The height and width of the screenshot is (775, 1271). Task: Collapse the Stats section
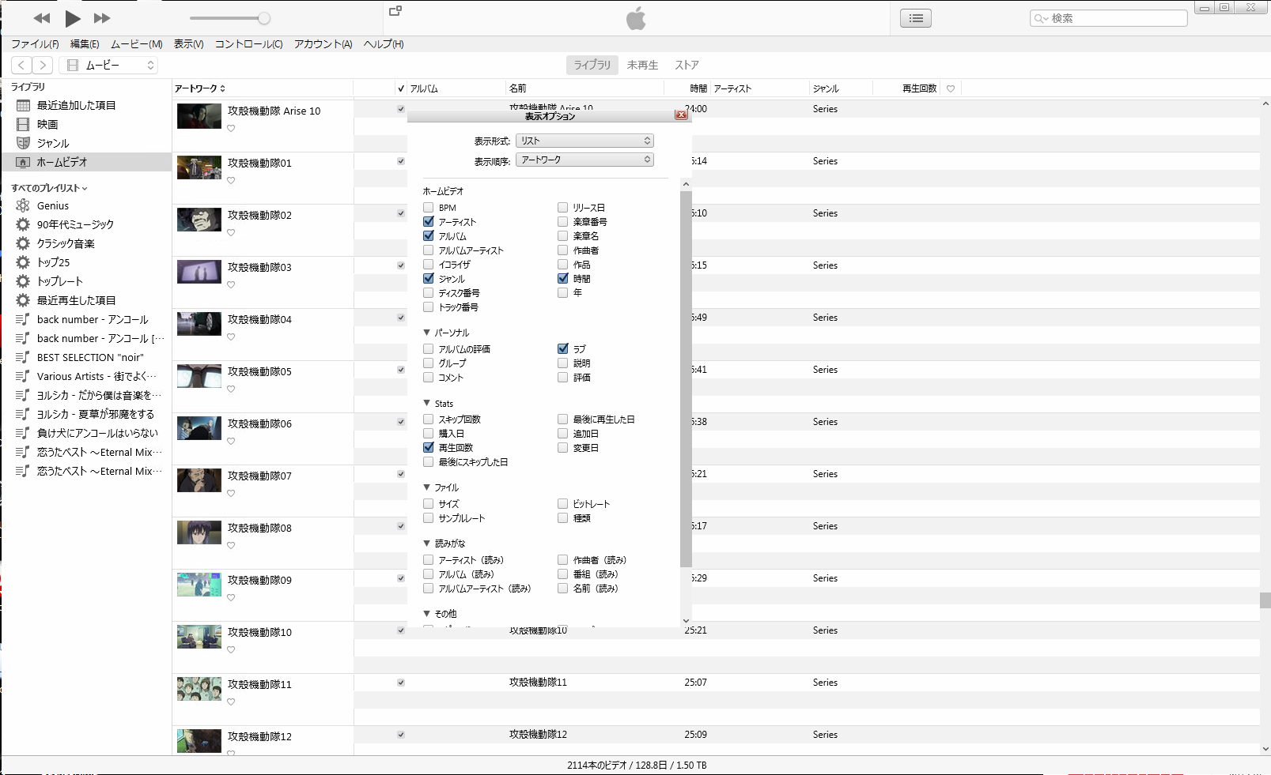coord(427,403)
